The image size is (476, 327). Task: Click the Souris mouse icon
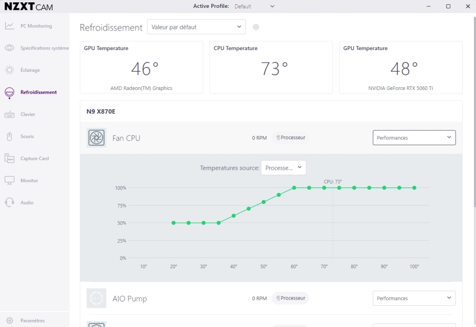pyautogui.click(x=9, y=136)
